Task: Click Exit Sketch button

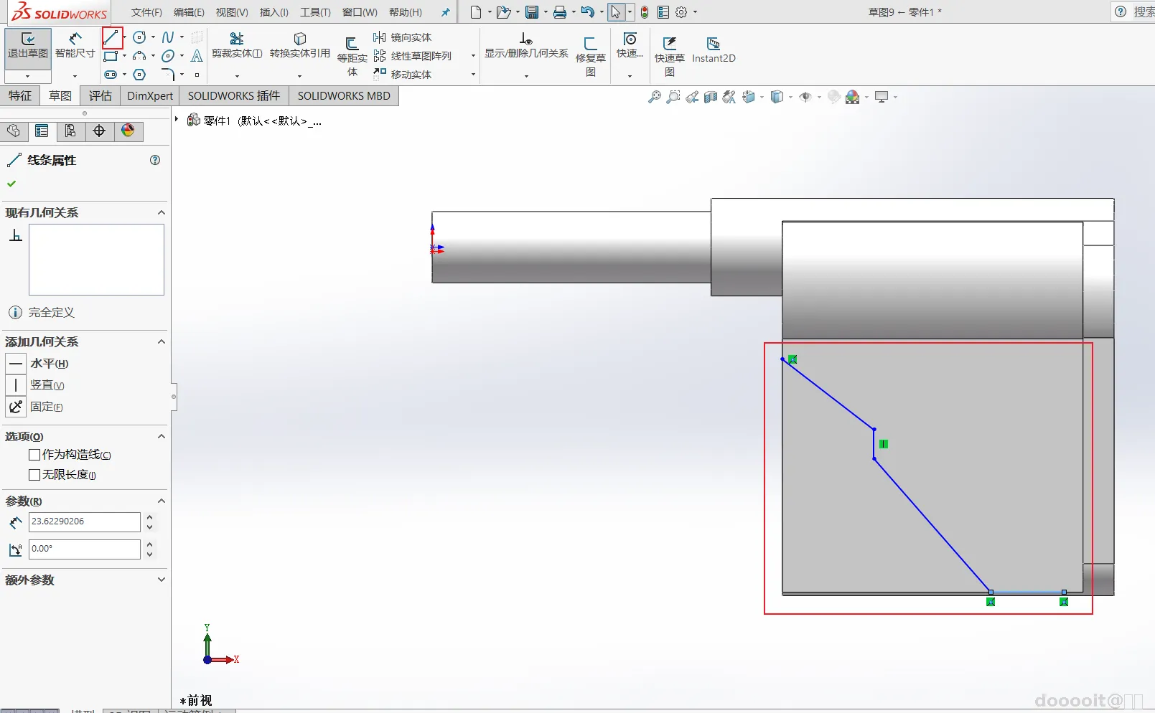Action: [28, 45]
